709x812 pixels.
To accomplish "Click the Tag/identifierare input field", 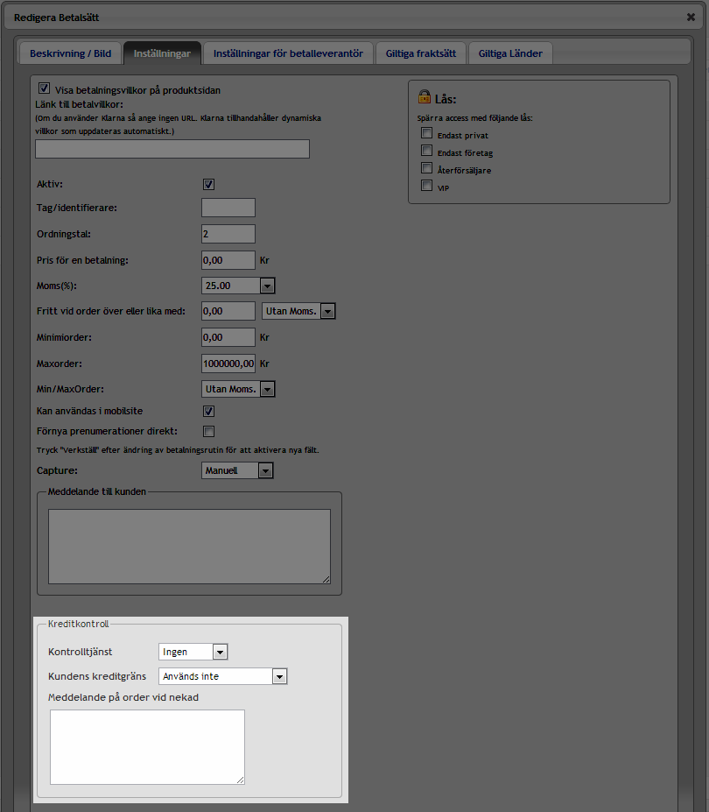I will click(x=228, y=208).
